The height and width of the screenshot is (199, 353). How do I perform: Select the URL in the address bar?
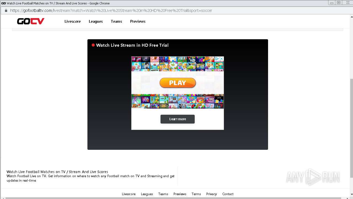(x=111, y=11)
